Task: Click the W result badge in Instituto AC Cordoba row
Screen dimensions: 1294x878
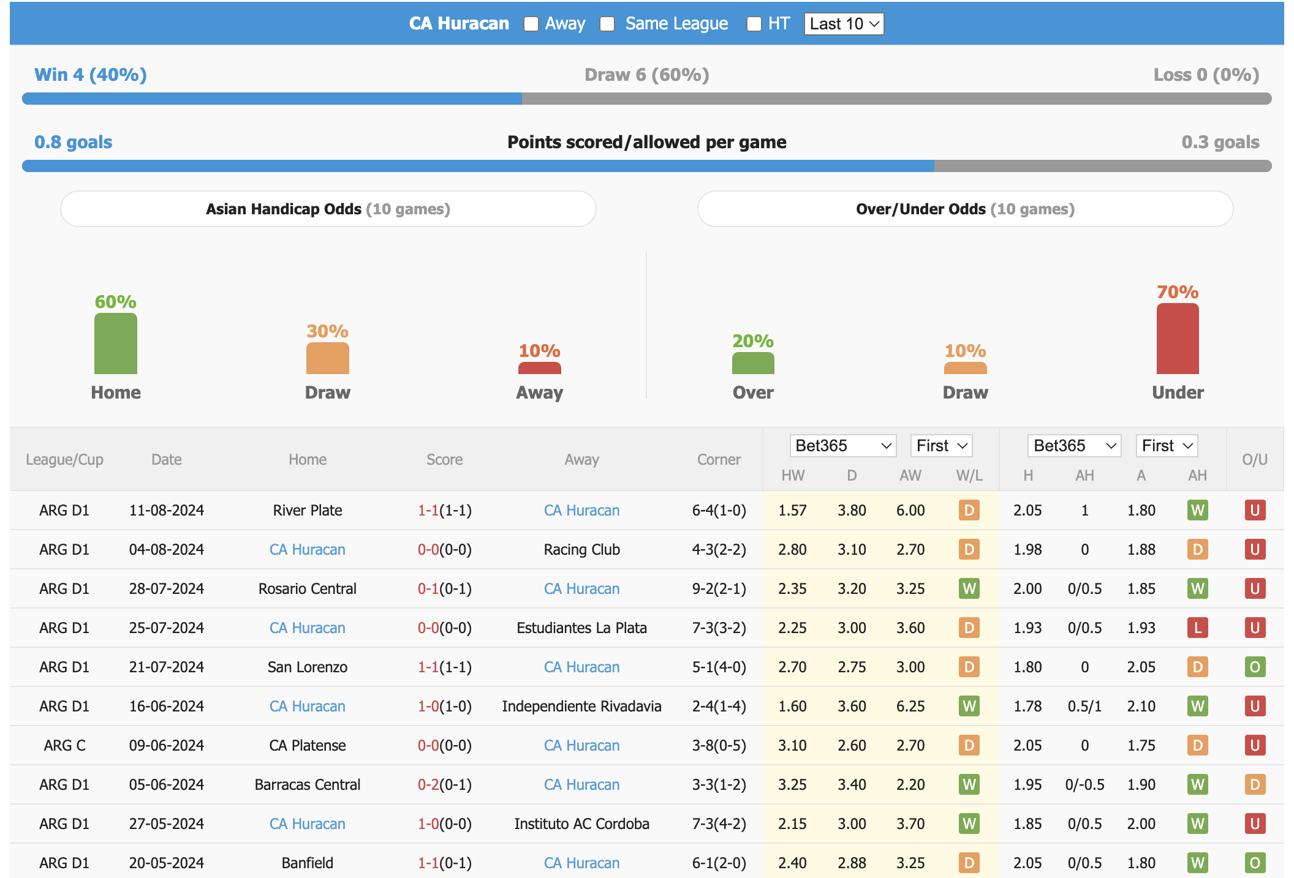Action: point(969,824)
